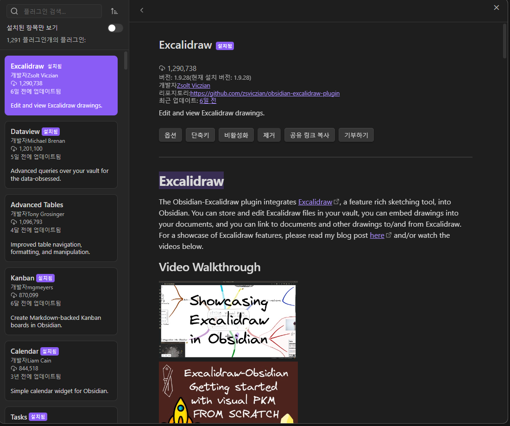Click download icon on Dataview card
510x426 pixels.
pyautogui.click(x=14, y=149)
